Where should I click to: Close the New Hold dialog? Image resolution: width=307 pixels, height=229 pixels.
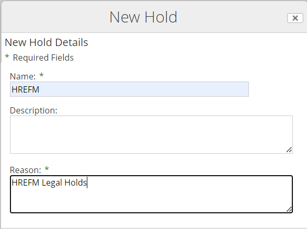point(295,18)
